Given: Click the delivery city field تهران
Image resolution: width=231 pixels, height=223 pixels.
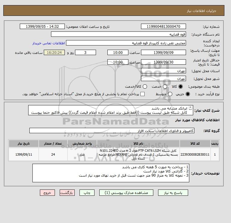Looking at the screenshot, I should pyautogui.click(x=163, y=79).
